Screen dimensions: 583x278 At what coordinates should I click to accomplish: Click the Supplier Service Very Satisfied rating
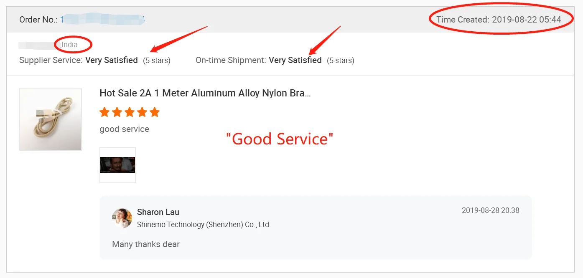(x=112, y=60)
